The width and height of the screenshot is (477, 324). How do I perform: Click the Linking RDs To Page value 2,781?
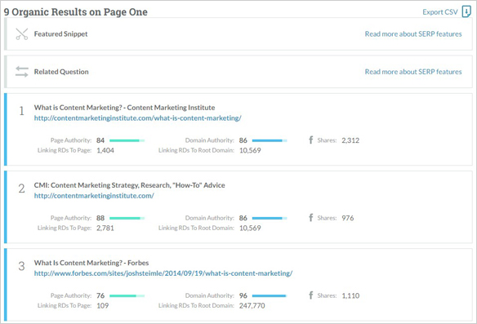(105, 228)
